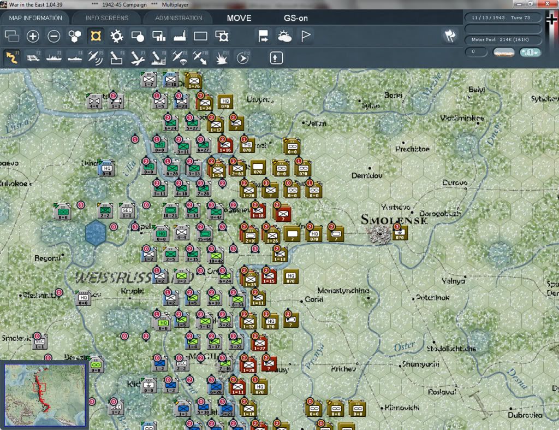Select the F7 bomb airfield icon
This screenshot has width=559, height=430.
(138, 57)
